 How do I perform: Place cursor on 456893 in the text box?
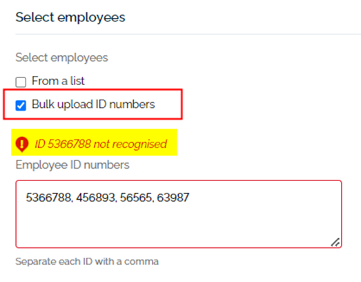(95, 198)
